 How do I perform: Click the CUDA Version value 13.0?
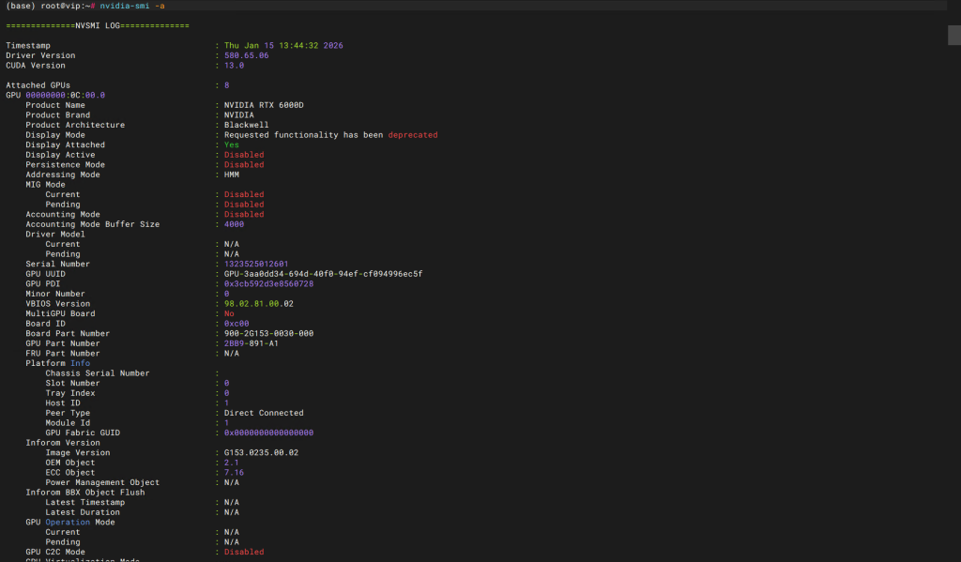point(234,66)
